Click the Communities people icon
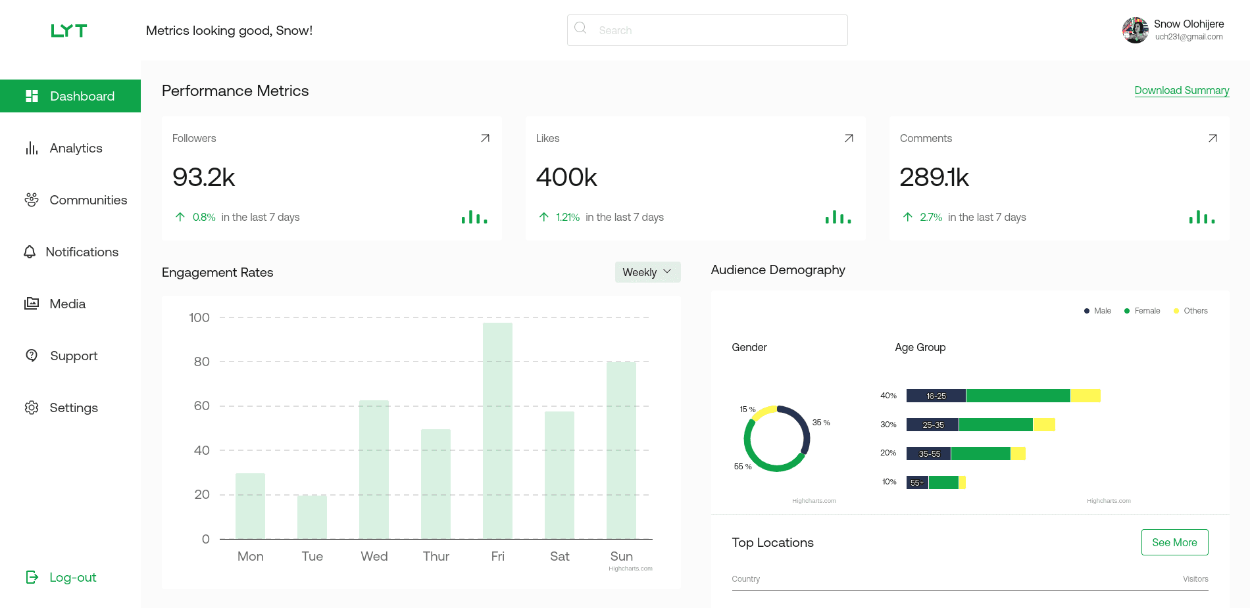1250x608 pixels. click(x=31, y=200)
